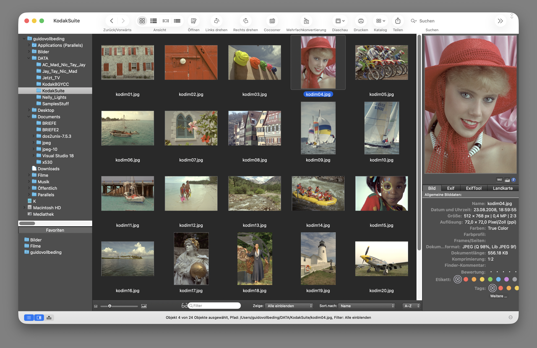Open the Cocooner tool
Image resolution: width=537 pixels, height=348 pixels.
(272, 21)
